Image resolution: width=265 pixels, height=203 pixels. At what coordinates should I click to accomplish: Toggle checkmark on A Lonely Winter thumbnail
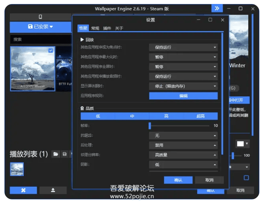coord(51,51)
